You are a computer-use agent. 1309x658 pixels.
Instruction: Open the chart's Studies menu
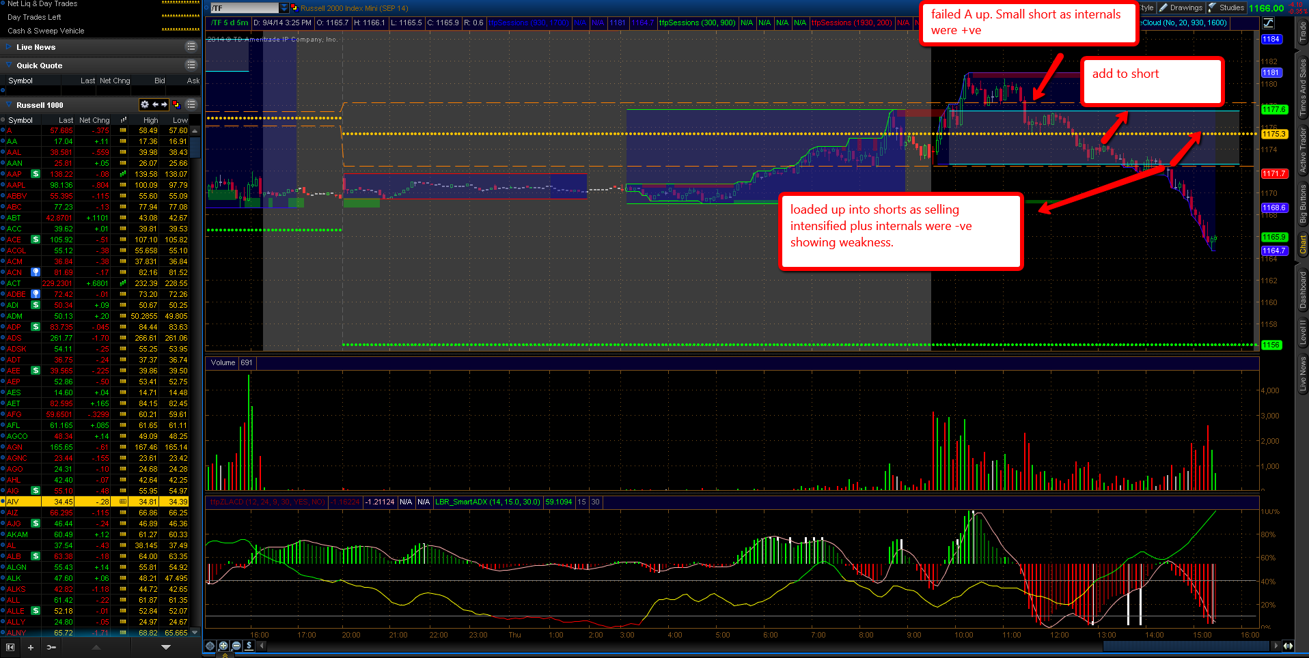coord(1226,8)
